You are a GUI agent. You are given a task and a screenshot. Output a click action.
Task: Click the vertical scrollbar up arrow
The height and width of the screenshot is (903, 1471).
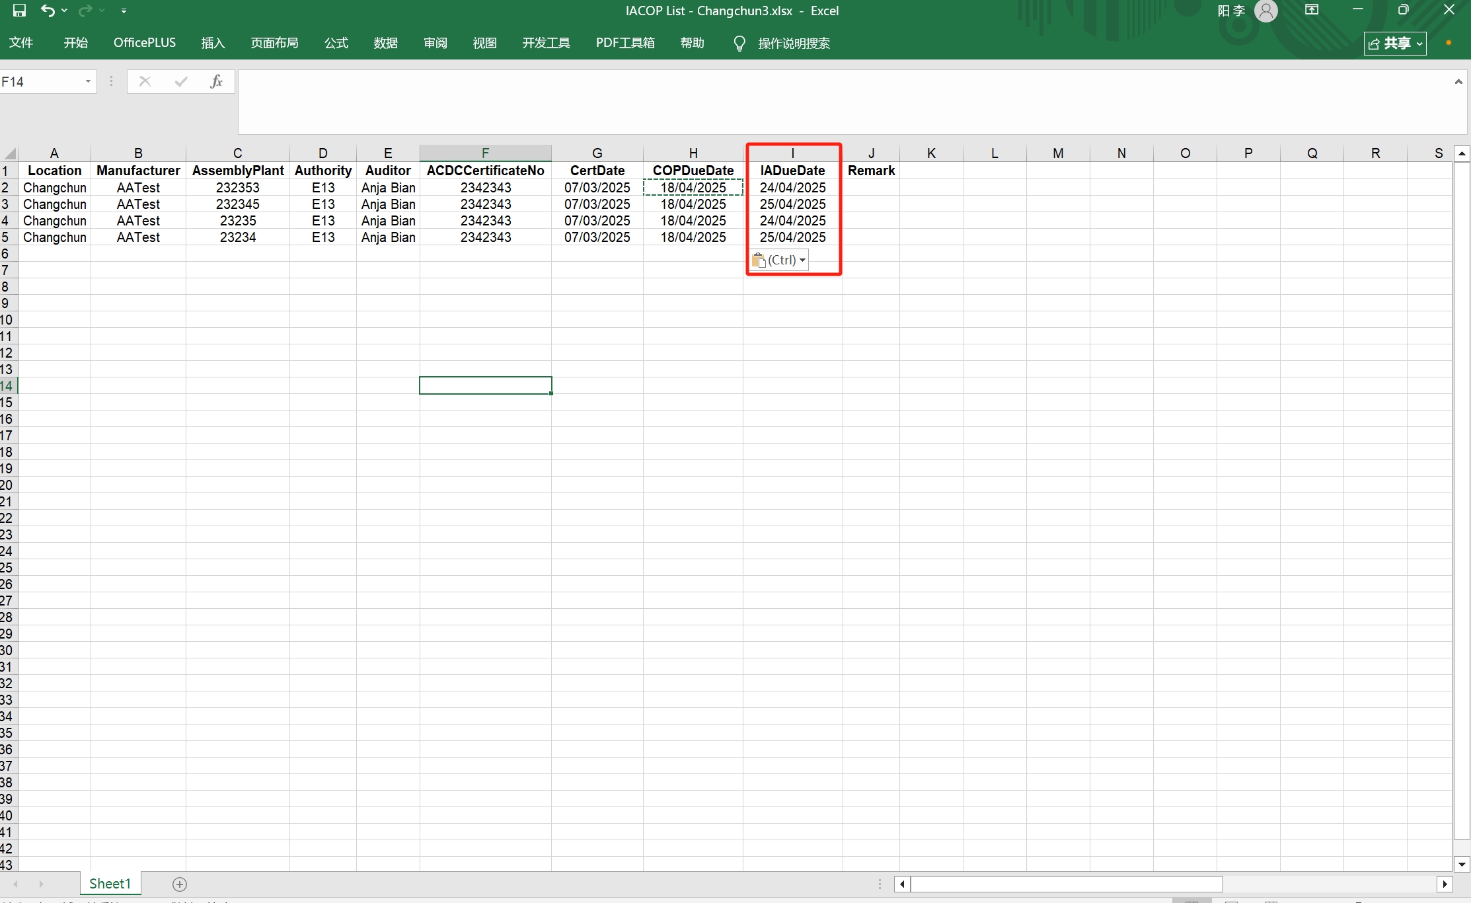pyautogui.click(x=1462, y=153)
